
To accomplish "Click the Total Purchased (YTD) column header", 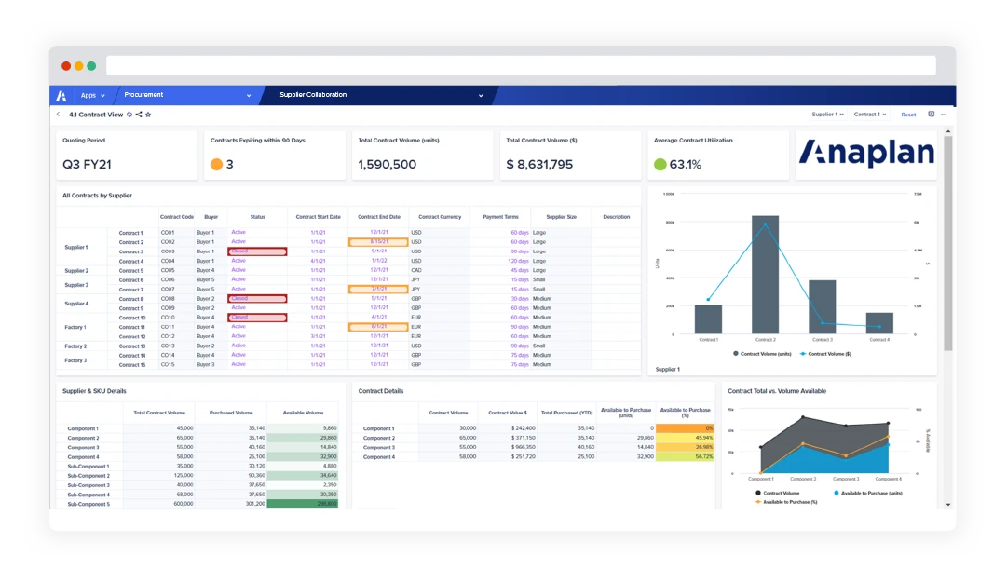I will pos(566,413).
